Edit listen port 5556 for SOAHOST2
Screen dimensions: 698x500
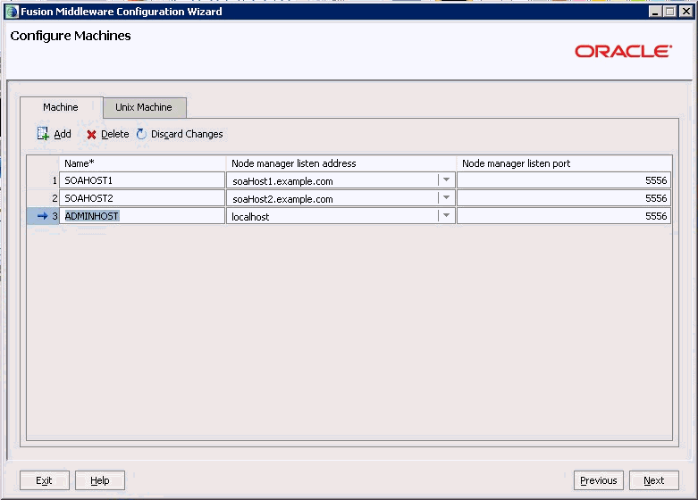564,198
